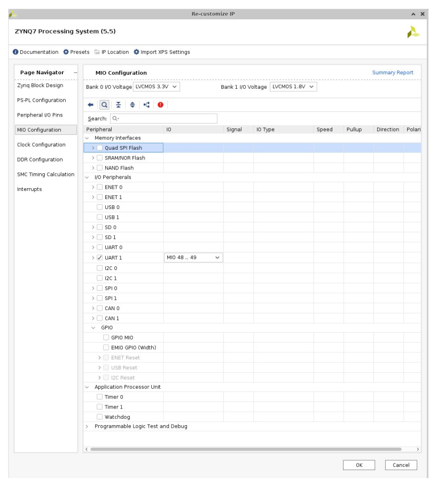This screenshot has height=485, width=437.
Task: Toggle the search magnifier toolbar icon
Action: 105,105
